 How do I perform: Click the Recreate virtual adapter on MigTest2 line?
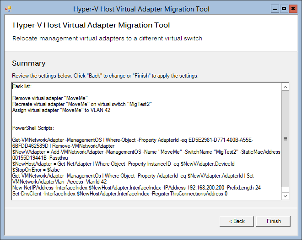point(82,104)
